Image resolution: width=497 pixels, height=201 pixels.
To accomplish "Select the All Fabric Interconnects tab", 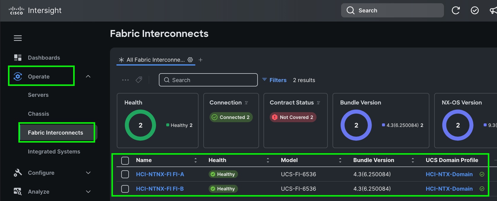I will [156, 60].
